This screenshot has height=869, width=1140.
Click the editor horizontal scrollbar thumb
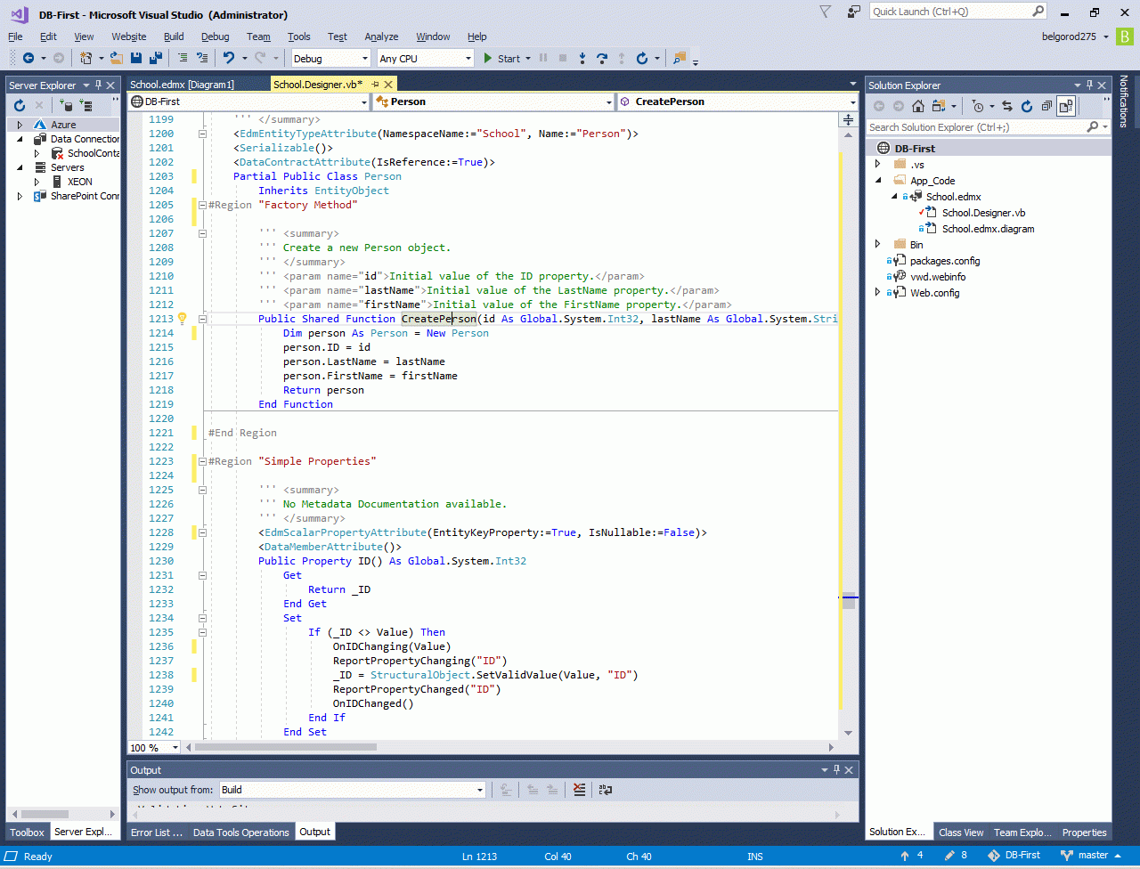(285, 747)
